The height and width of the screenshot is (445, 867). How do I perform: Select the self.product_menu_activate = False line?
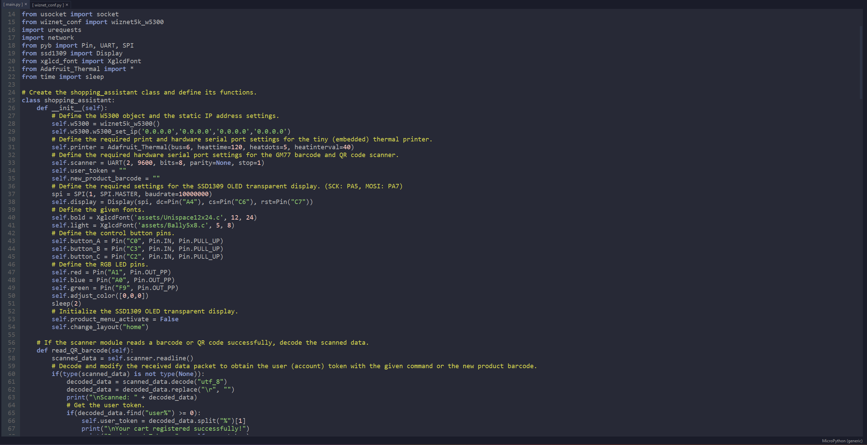(x=116, y=319)
